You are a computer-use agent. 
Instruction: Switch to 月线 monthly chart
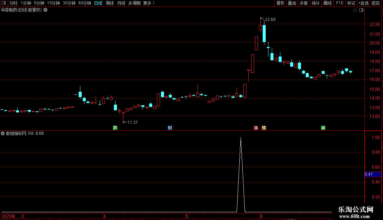(121, 3)
